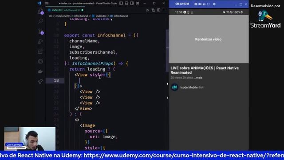
Task: Click the index.tsx breadcrumb segment
Action: [x=101, y=16]
